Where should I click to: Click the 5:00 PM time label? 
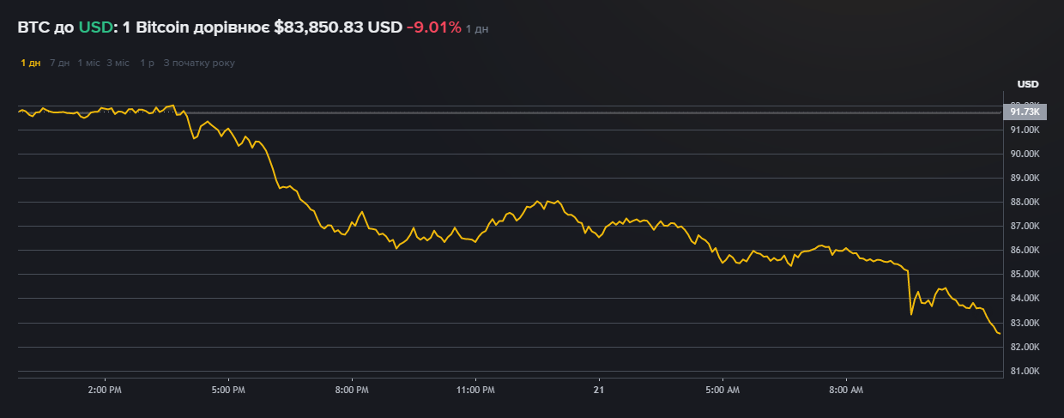pyautogui.click(x=228, y=390)
